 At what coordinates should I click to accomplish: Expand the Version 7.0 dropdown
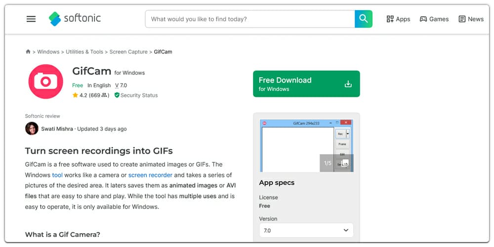306,230
